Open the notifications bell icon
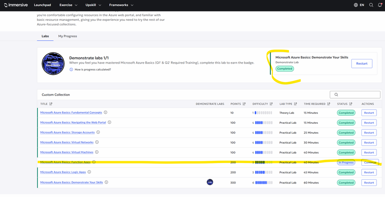The width and height of the screenshot is (385, 197). click(380, 5)
